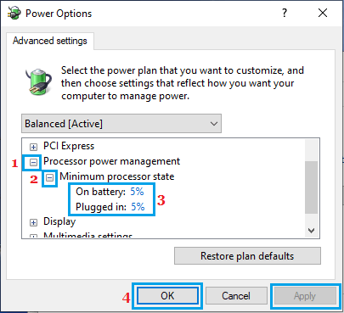
Task: Click the scrollbar down arrow
Action: click(x=312, y=231)
